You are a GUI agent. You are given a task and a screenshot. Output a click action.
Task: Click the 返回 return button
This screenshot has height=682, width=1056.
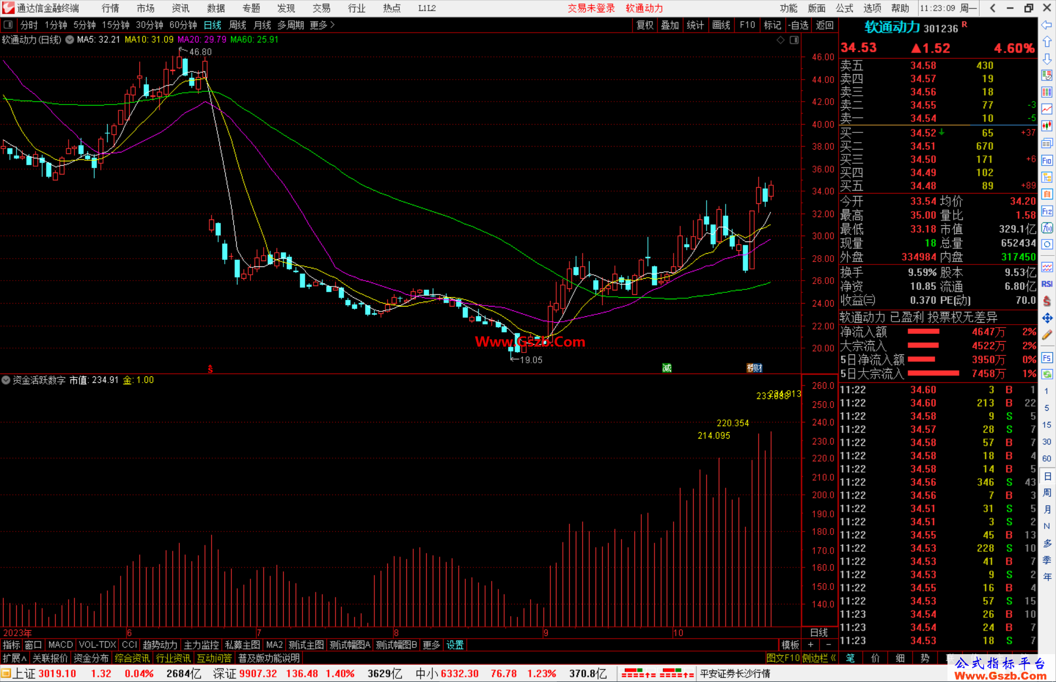pos(825,25)
